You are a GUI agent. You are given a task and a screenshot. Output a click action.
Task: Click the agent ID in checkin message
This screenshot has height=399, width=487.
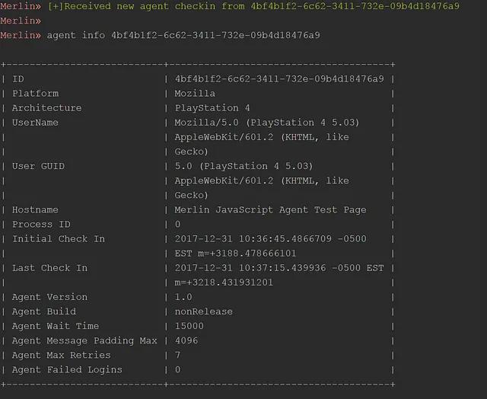355,6
